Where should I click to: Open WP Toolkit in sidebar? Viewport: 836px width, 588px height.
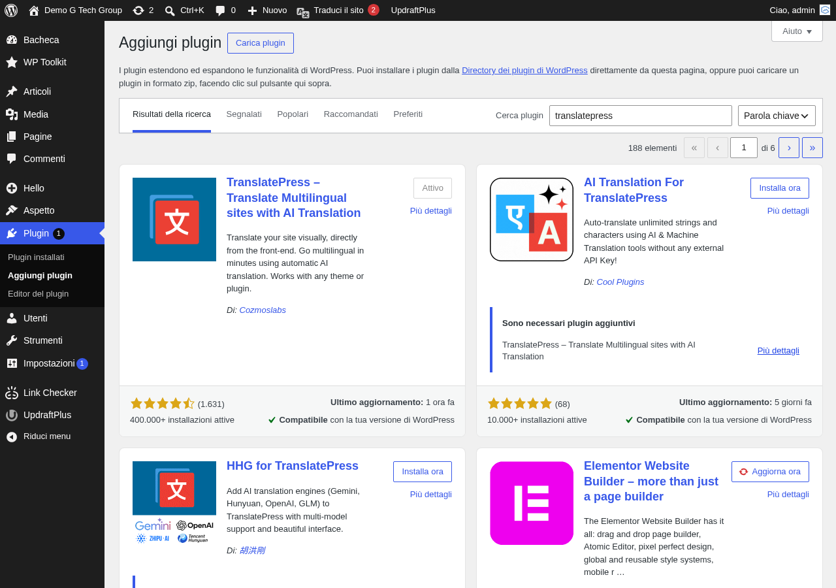(52, 62)
